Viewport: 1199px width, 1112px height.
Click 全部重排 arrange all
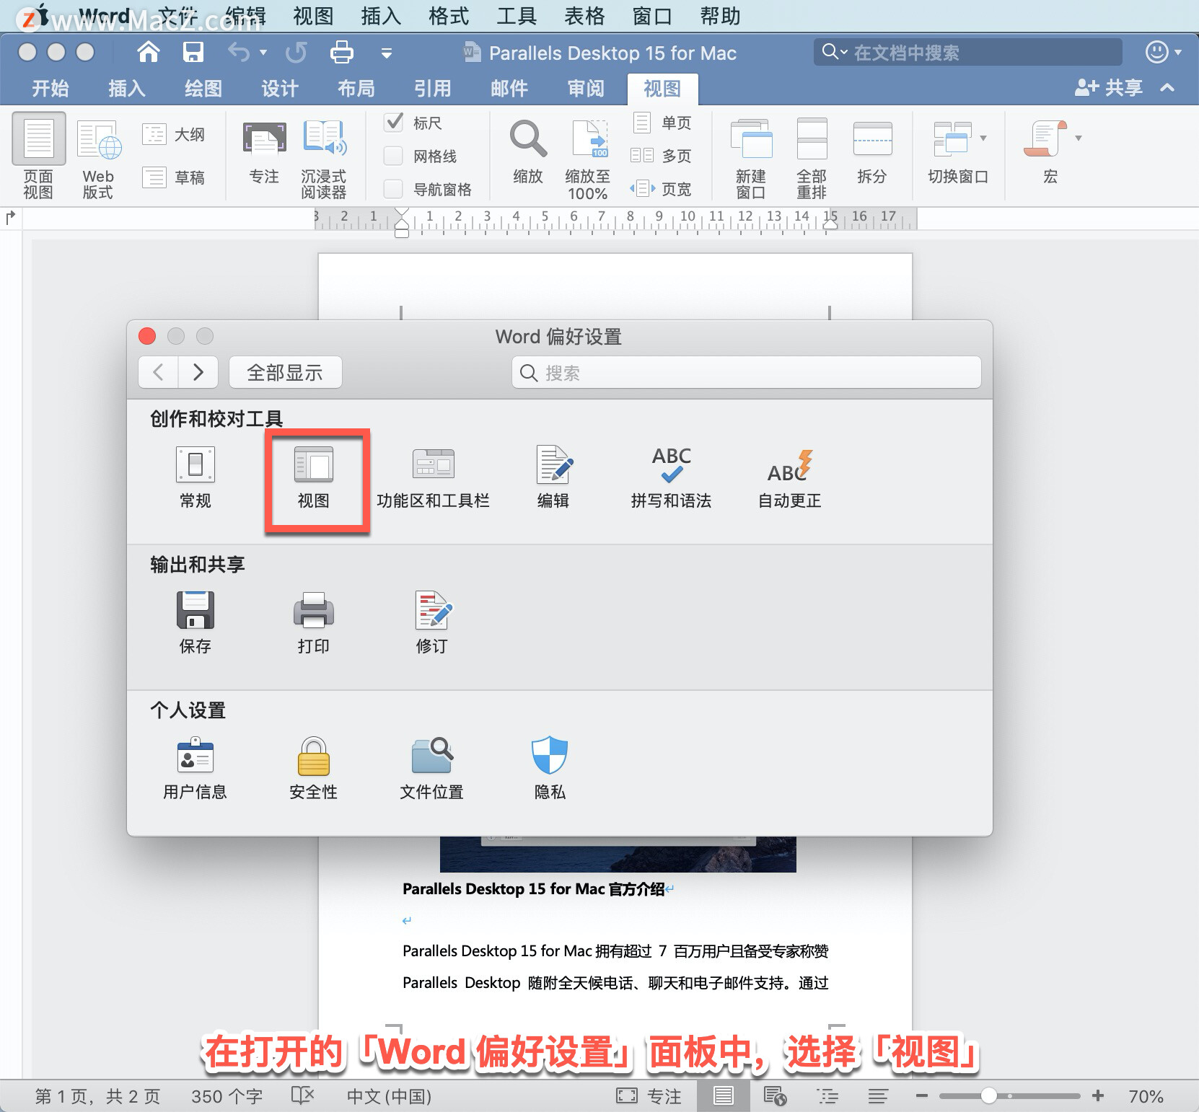click(x=812, y=158)
